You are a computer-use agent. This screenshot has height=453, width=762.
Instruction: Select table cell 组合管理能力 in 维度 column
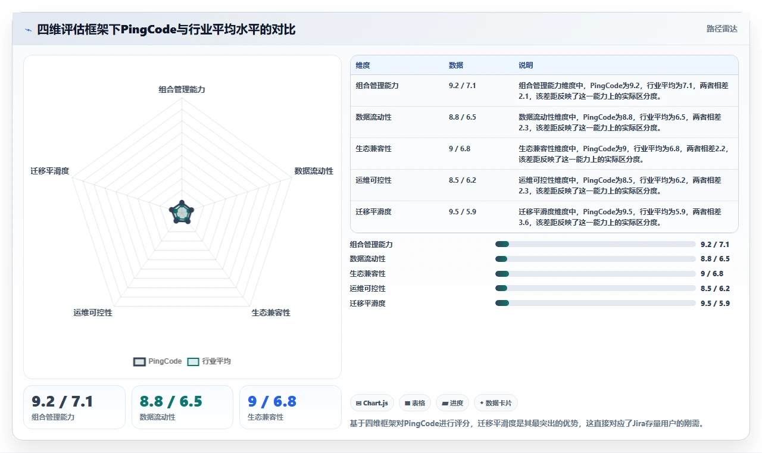pyautogui.click(x=377, y=86)
